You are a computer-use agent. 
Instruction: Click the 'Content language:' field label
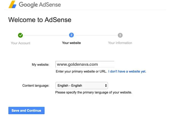click(36, 86)
